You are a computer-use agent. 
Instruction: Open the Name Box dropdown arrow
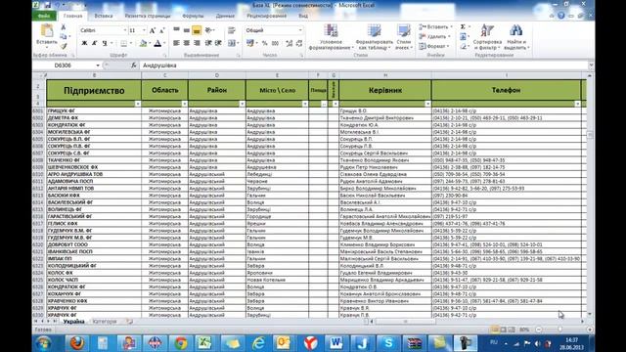[x=98, y=66]
